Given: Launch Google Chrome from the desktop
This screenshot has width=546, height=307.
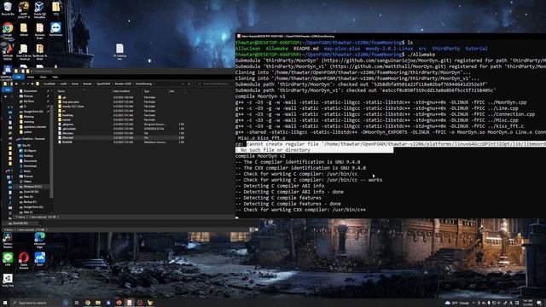Looking at the screenshot, I should pyautogui.click(x=8, y=30).
